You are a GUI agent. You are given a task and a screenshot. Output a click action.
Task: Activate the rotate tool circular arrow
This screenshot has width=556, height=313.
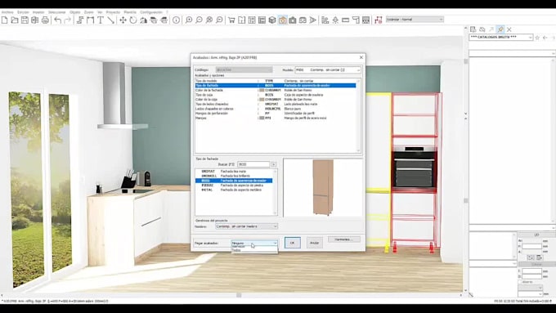click(133, 20)
